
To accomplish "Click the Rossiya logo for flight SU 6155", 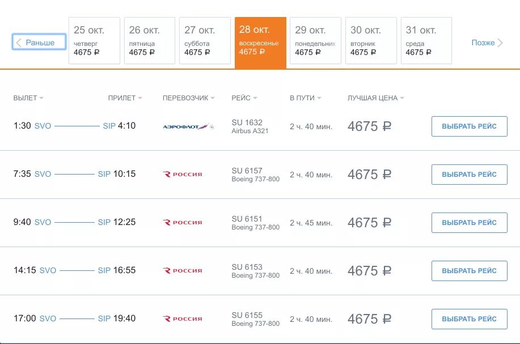I will click(182, 319).
